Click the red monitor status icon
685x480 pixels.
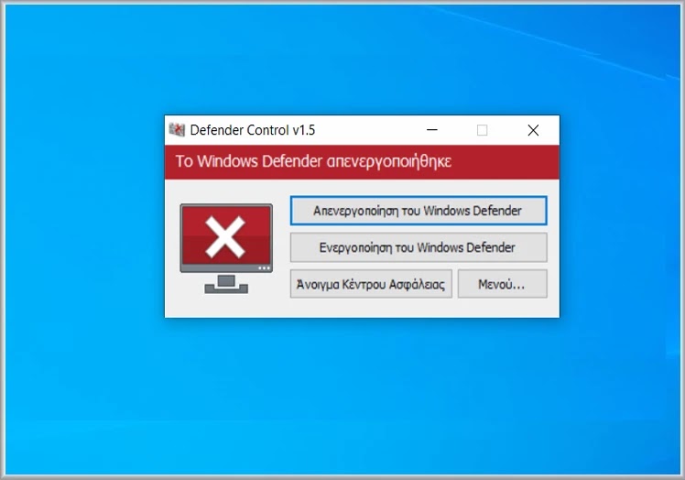[x=226, y=248]
